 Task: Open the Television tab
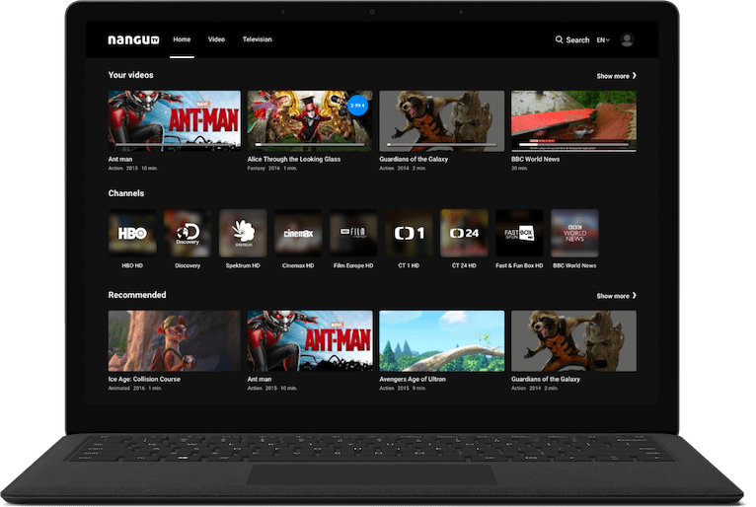click(x=257, y=39)
